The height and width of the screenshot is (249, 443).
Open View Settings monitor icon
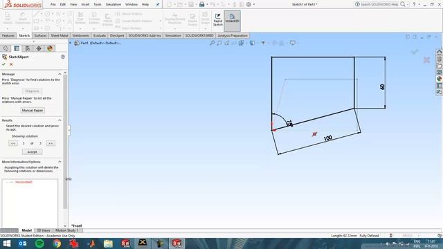pos(292,43)
